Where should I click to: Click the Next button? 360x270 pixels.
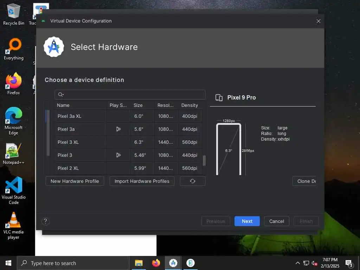247,221
